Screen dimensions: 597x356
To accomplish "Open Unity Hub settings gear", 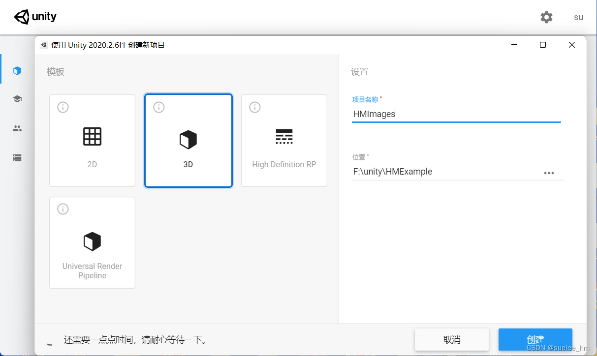I will click(546, 17).
